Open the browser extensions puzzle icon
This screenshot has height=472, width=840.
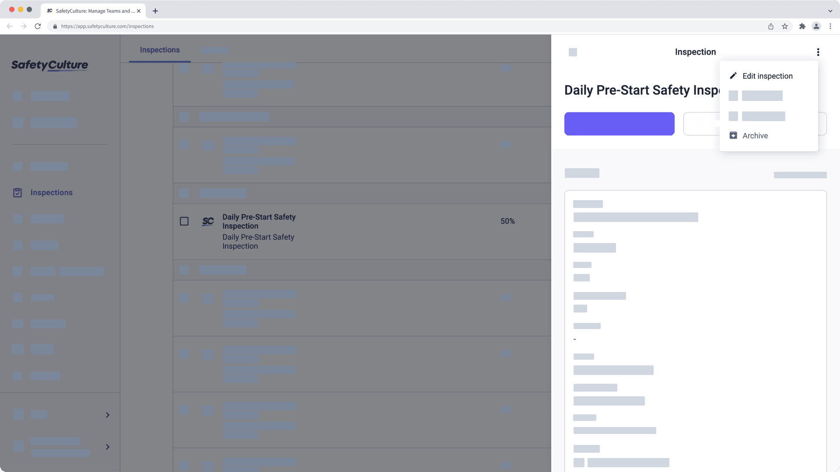[x=802, y=26]
